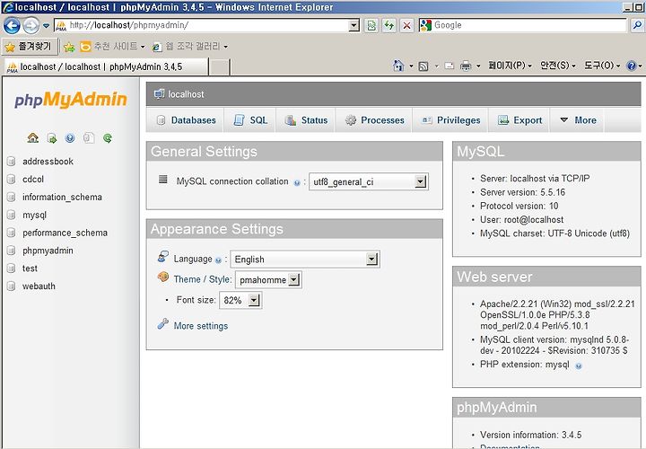Click the compatibility view icon in address bar
This screenshot has width=646, height=449.
point(371,25)
